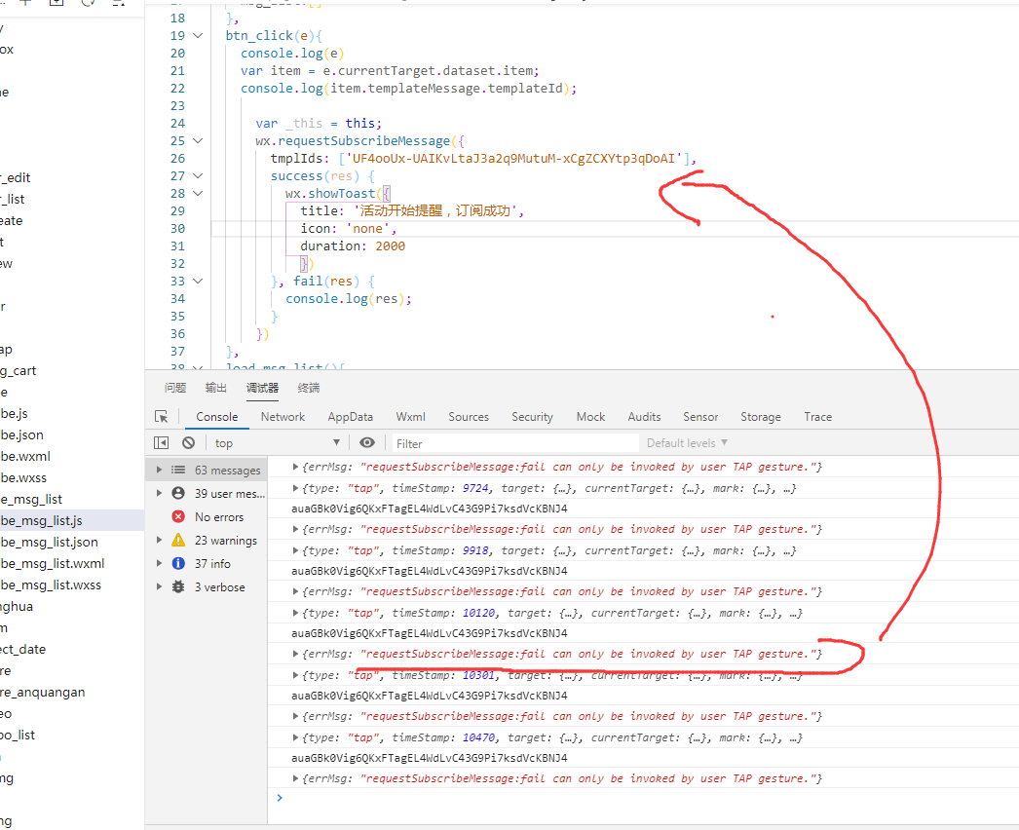Open the Audits tab
This screenshot has width=1019, height=830.
coord(644,417)
